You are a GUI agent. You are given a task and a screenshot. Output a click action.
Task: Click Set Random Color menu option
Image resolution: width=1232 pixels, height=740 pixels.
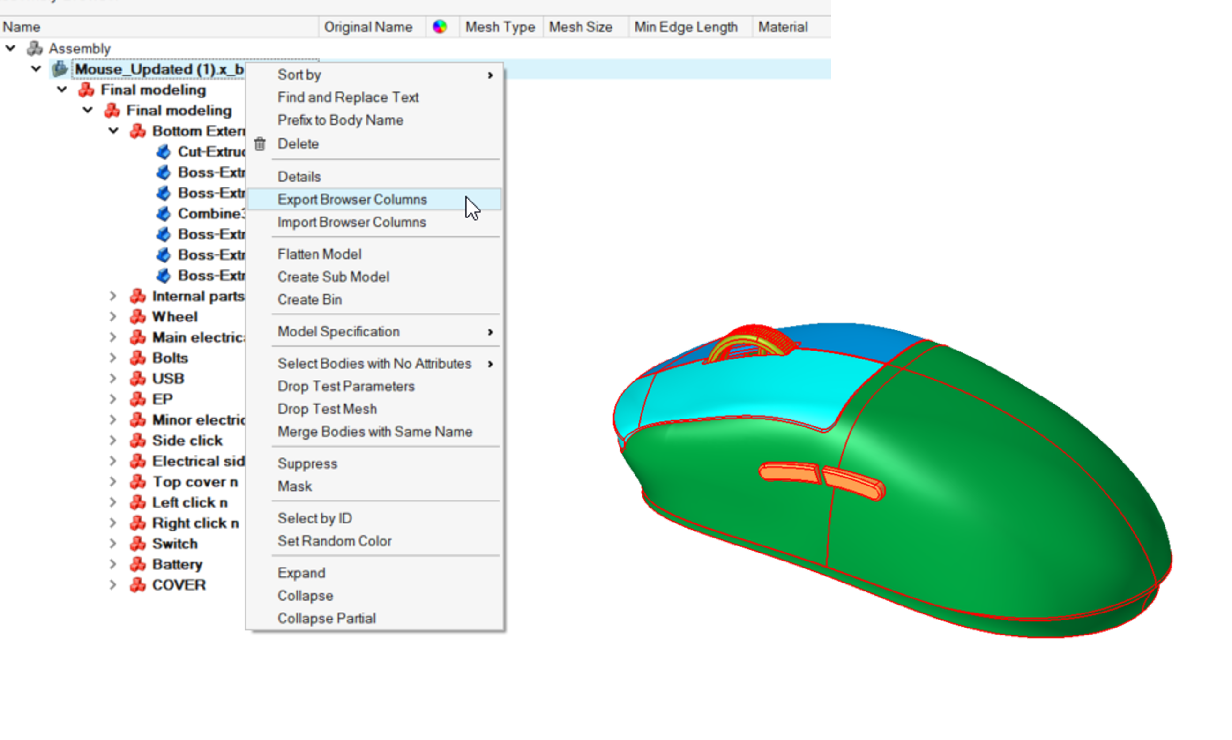334,541
